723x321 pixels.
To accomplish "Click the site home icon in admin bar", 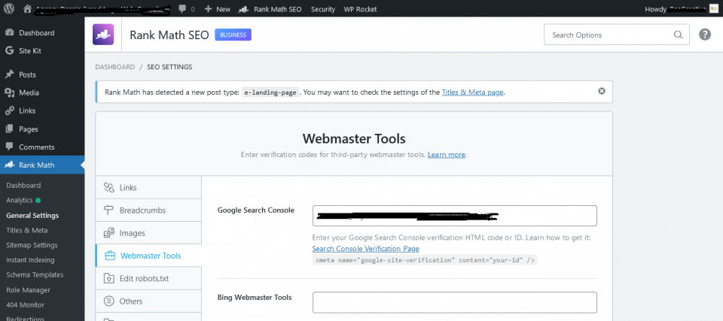I will (x=27, y=9).
